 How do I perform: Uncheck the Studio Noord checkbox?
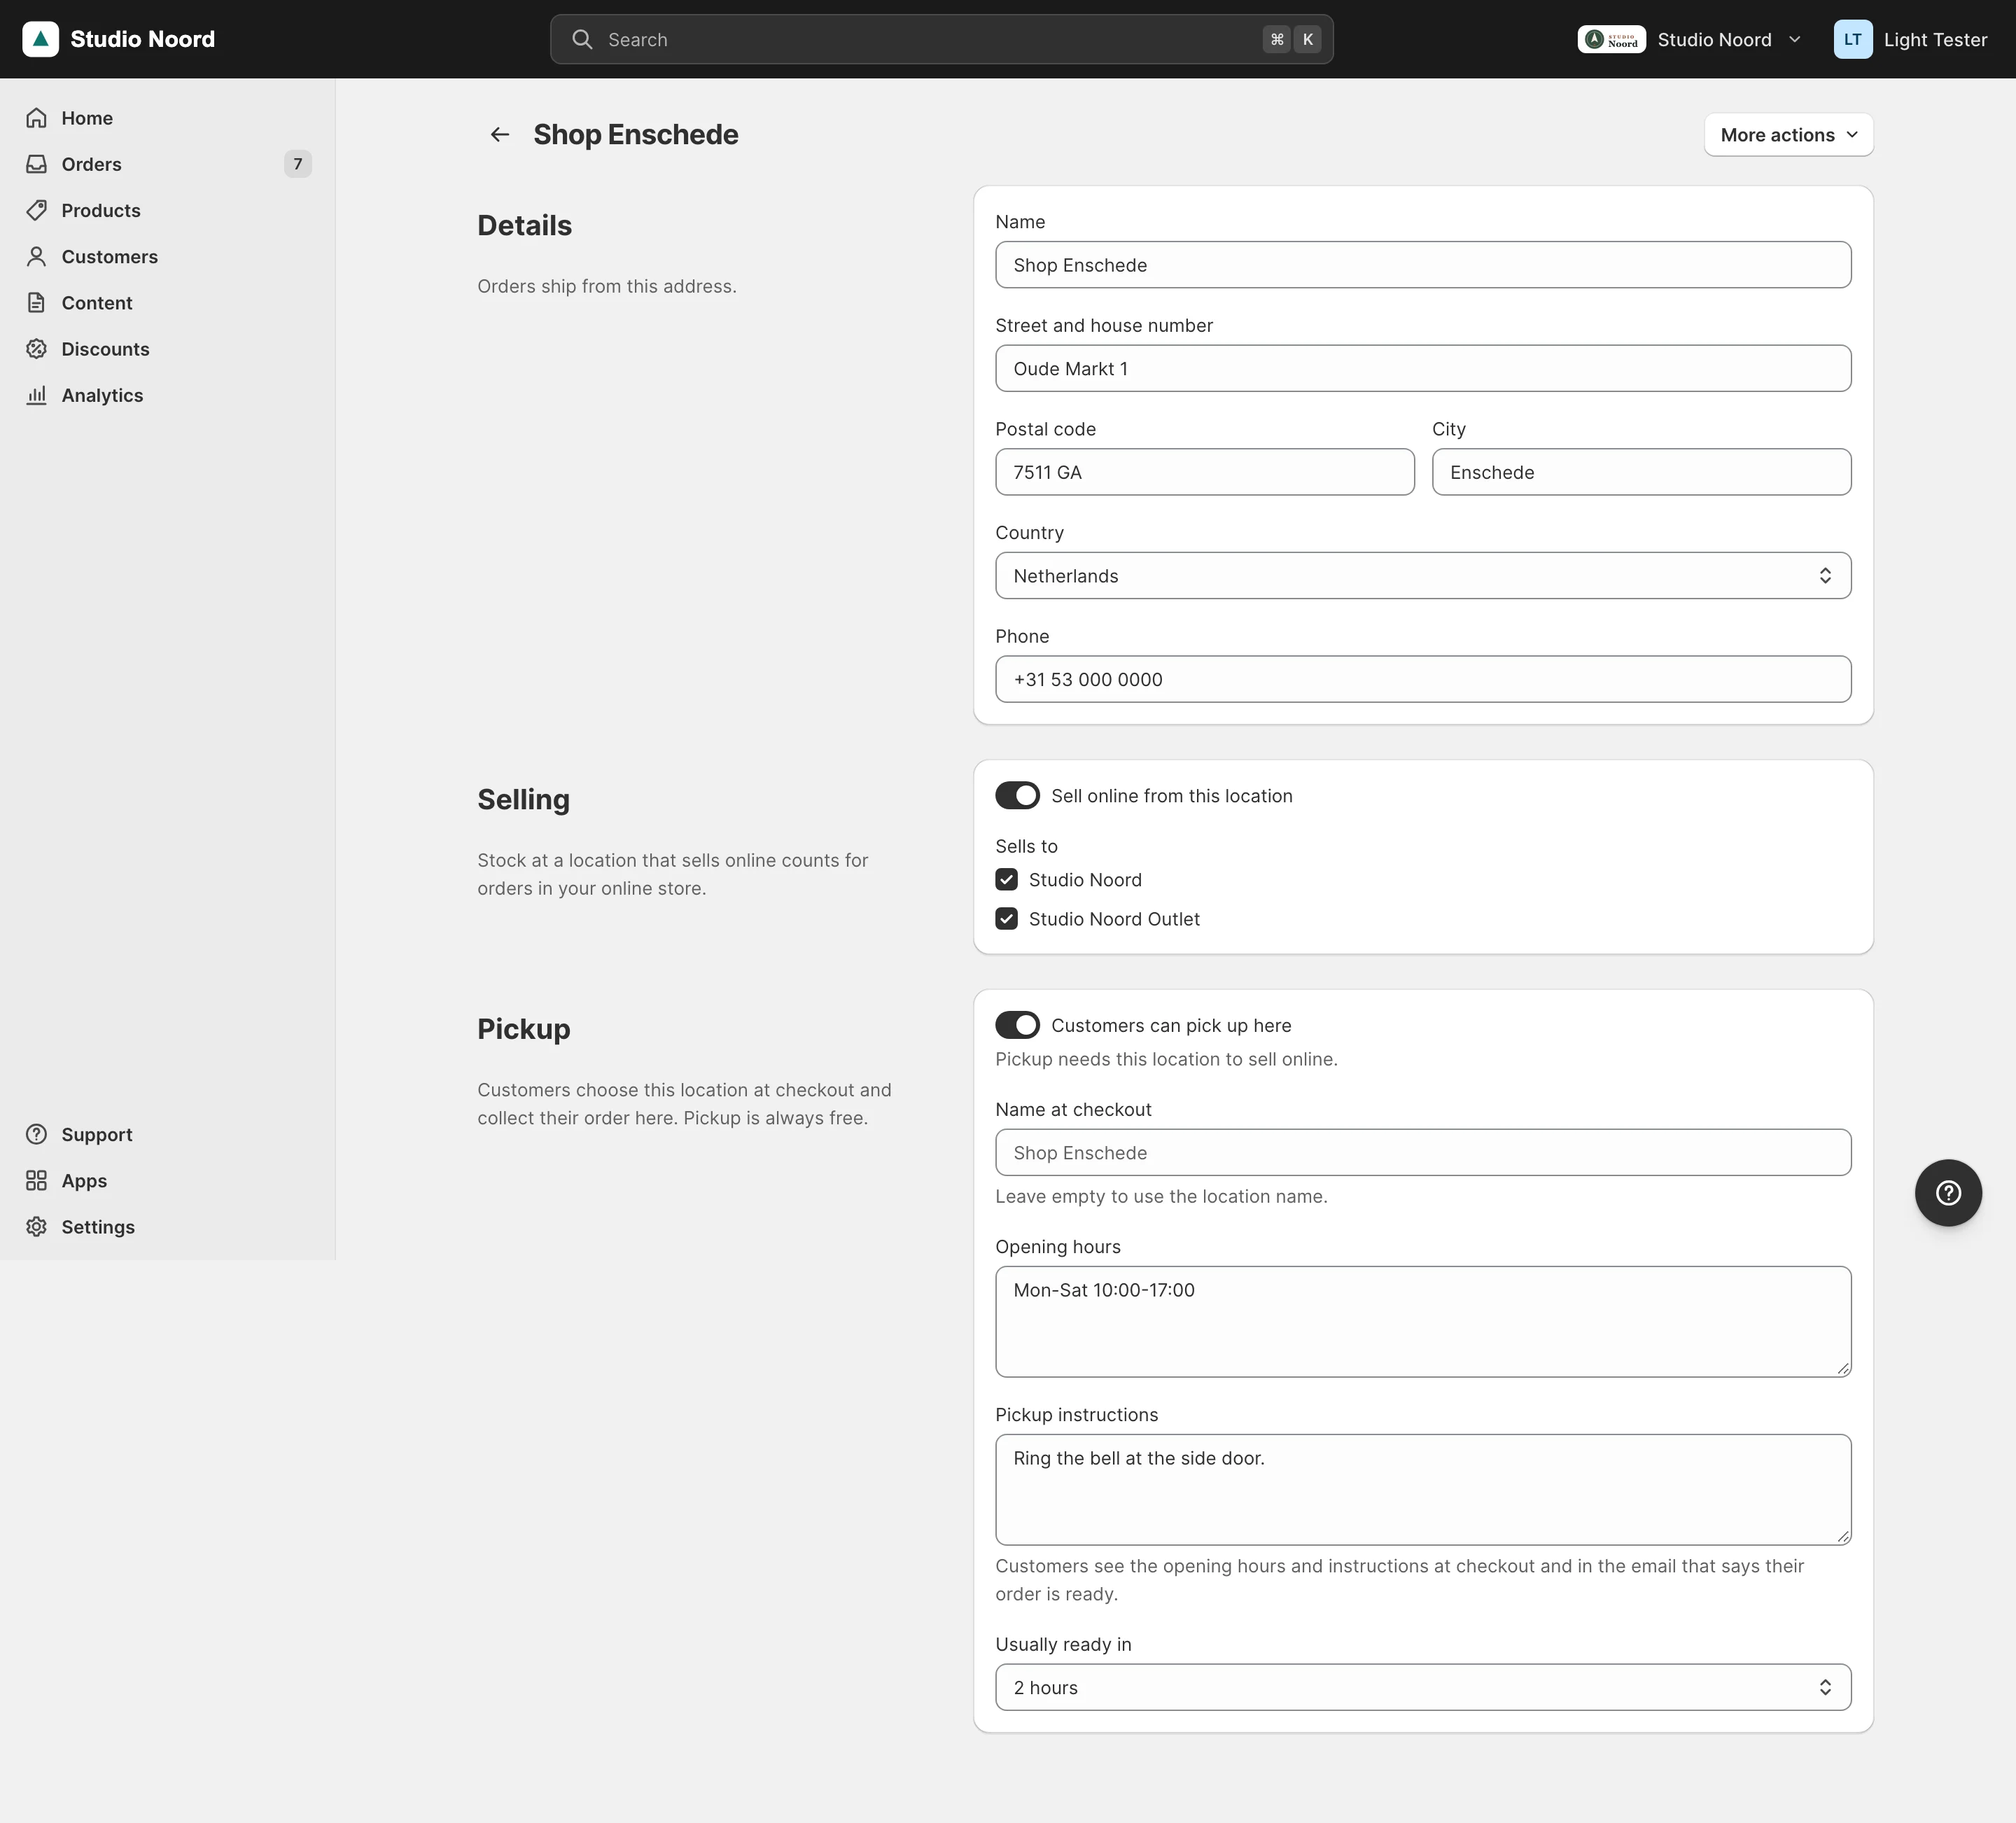click(x=1006, y=879)
